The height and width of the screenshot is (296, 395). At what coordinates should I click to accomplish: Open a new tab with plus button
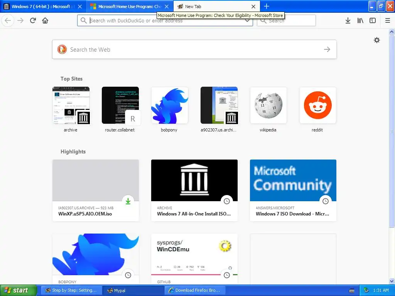267,6
